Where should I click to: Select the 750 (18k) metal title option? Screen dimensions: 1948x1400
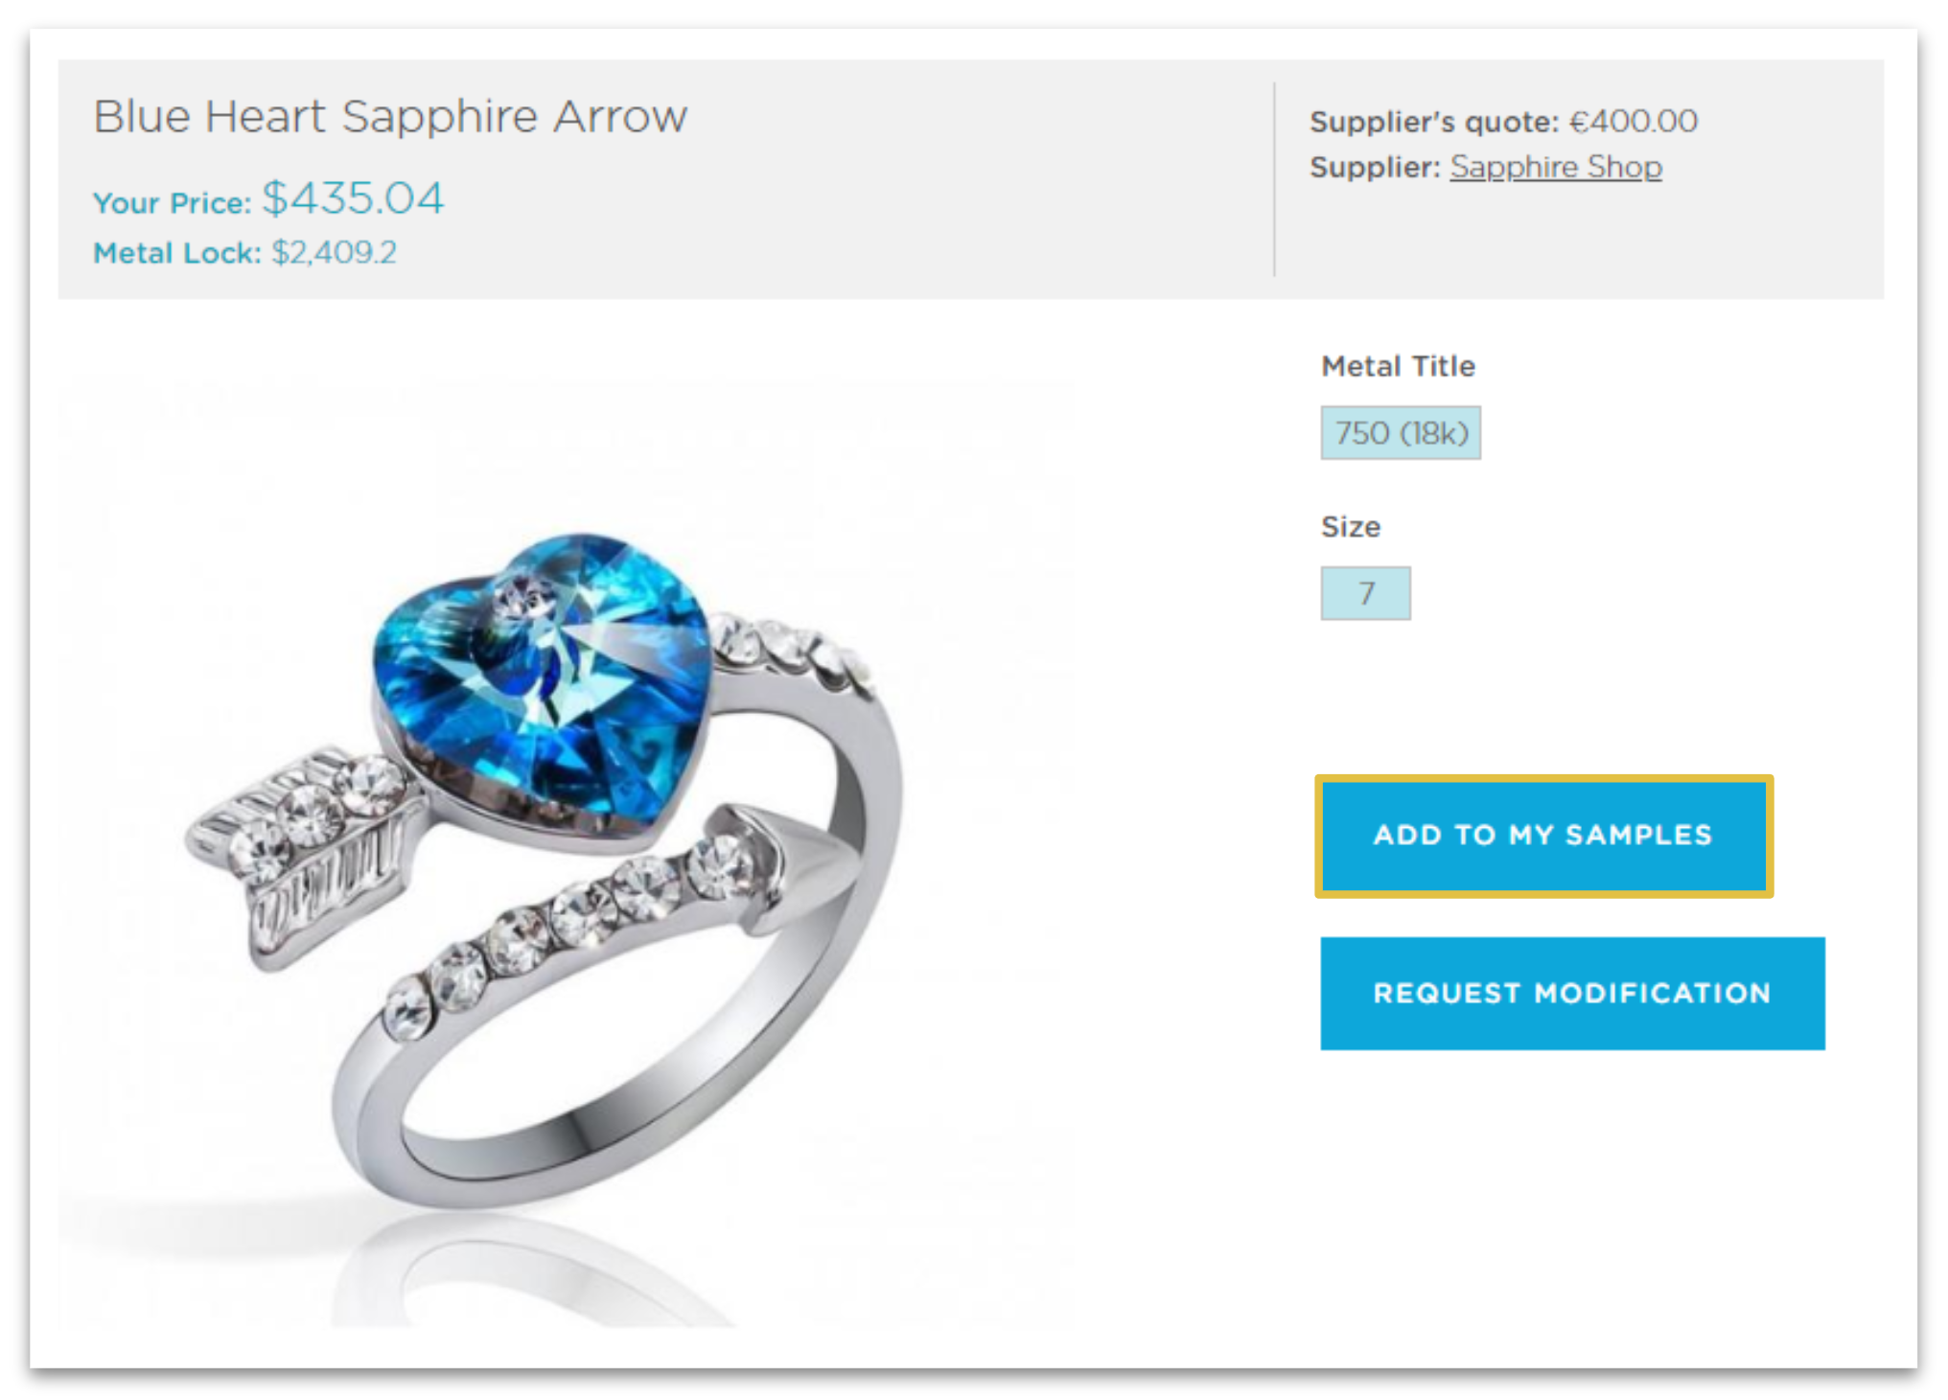pos(1401,433)
